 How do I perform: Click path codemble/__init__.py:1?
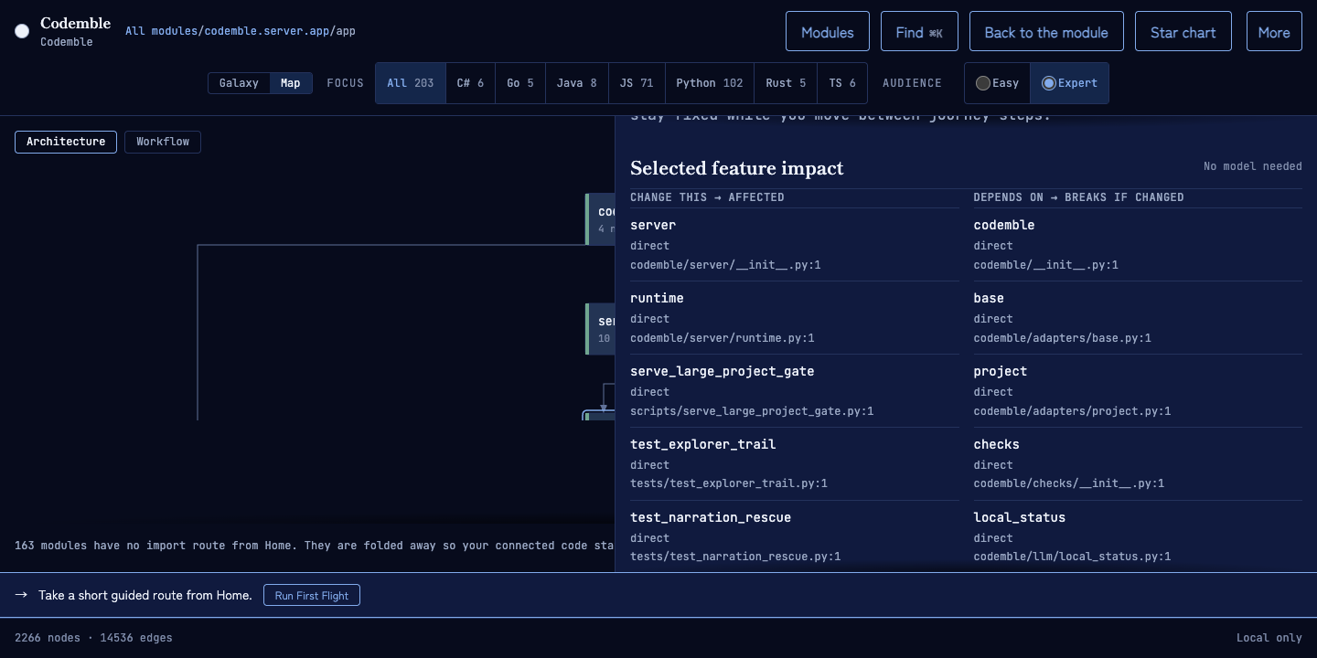tap(1045, 265)
